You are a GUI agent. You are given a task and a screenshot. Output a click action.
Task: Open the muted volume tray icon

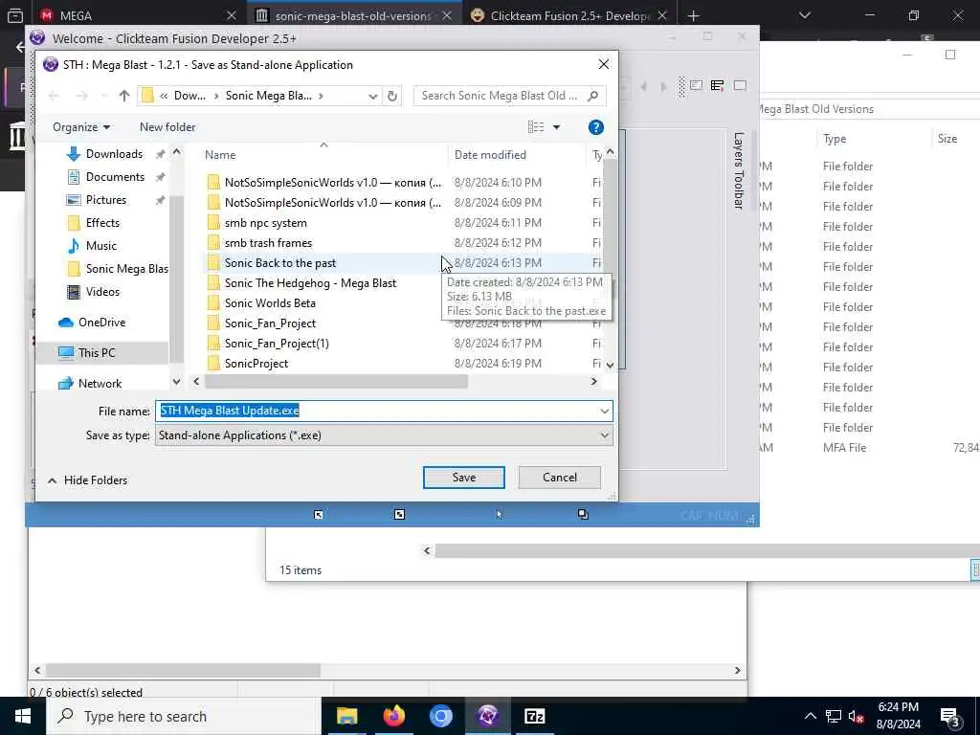[x=857, y=716]
